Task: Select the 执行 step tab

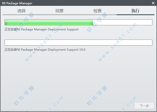Action: tap(135, 11)
